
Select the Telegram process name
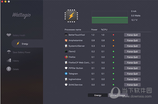[x=73, y=74]
